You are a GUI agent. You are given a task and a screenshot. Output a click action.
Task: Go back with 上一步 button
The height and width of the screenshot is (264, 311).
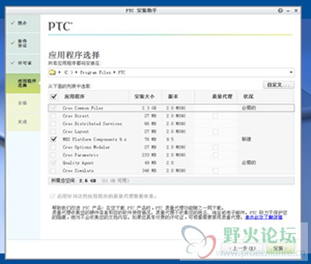click(x=241, y=248)
